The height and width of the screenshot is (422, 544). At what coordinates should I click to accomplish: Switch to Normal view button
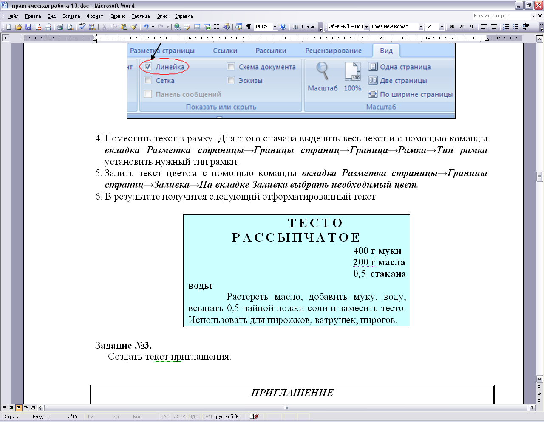(x=4, y=408)
